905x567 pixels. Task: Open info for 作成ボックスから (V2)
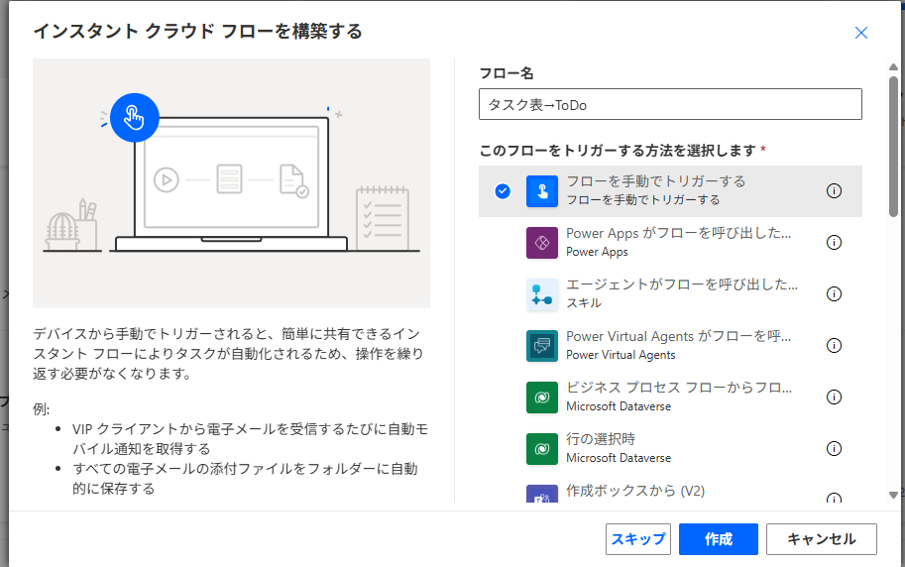[834, 498]
